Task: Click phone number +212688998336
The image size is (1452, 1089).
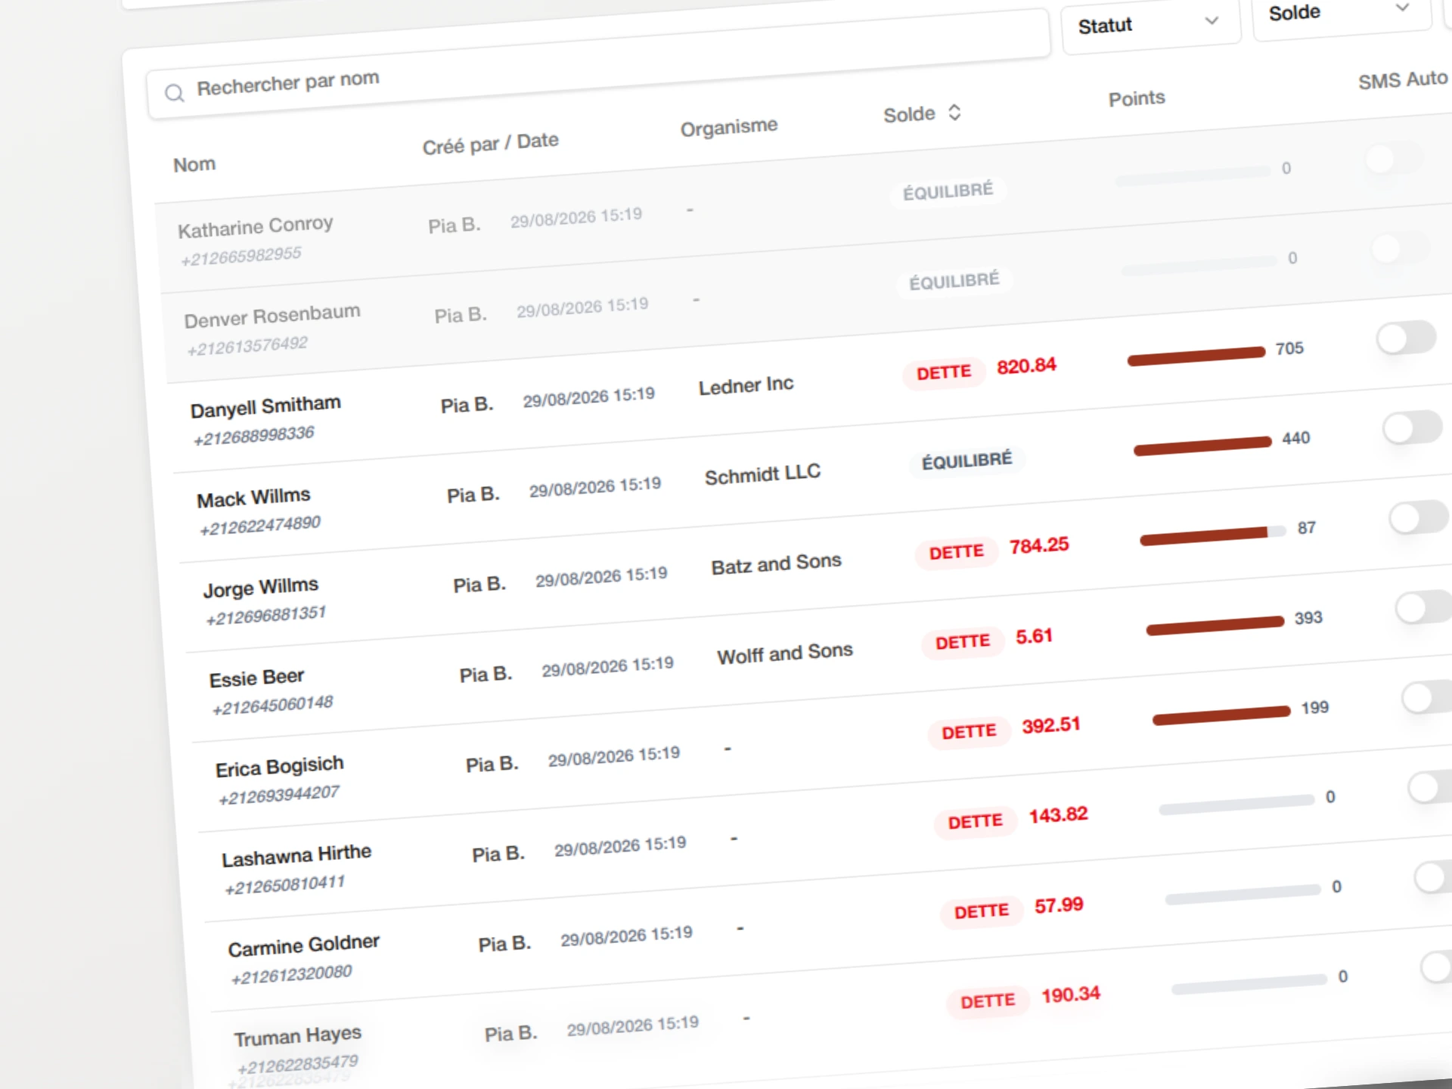Action: [253, 436]
